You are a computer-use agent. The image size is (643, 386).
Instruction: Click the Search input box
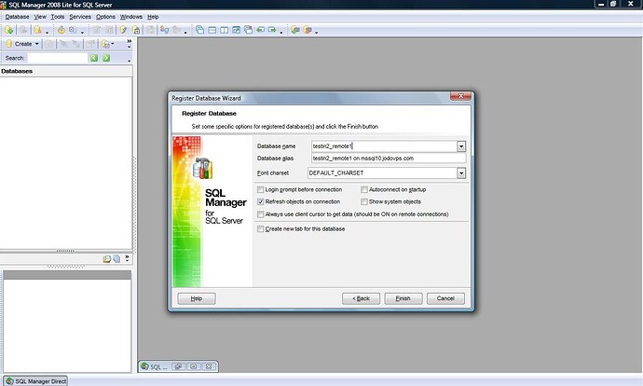[58, 58]
